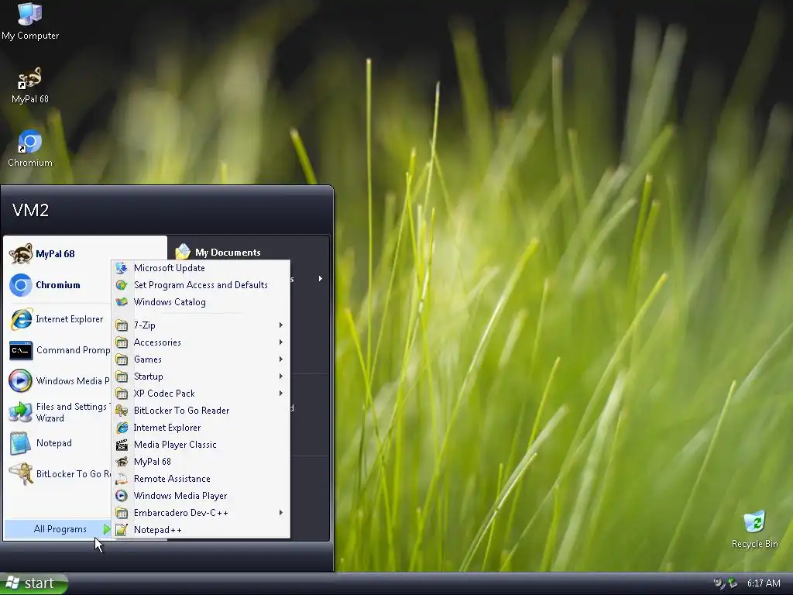The height and width of the screenshot is (595, 793).
Task: Click Windows Media Player icon in programs list
Action: pyautogui.click(x=122, y=496)
